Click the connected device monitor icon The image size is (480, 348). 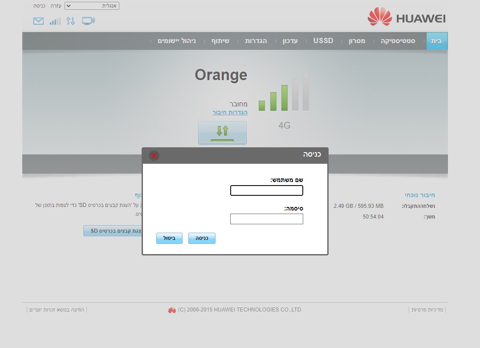(88, 20)
